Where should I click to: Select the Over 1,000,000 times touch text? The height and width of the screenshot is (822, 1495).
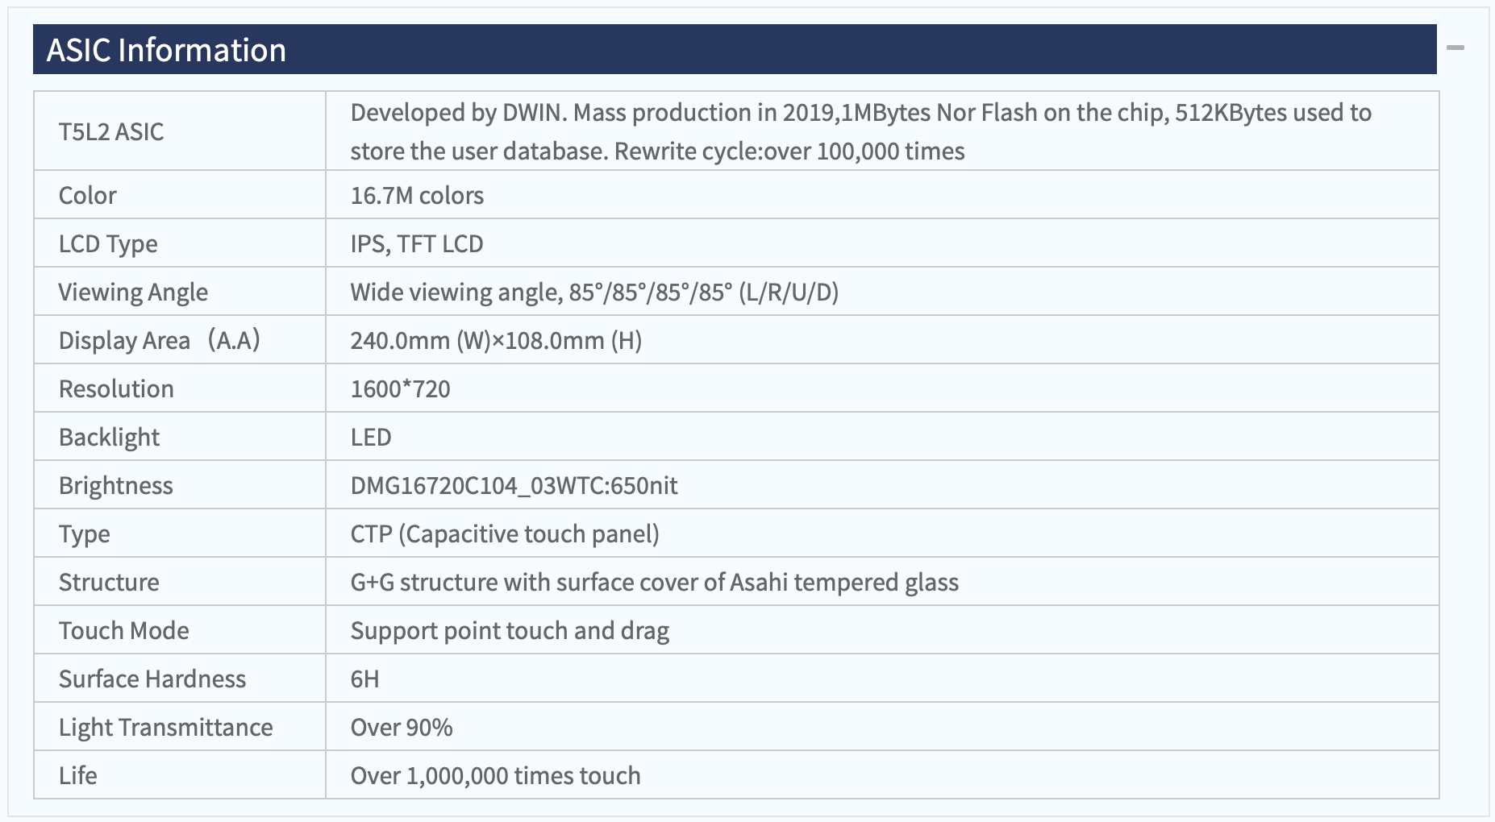tap(495, 775)
